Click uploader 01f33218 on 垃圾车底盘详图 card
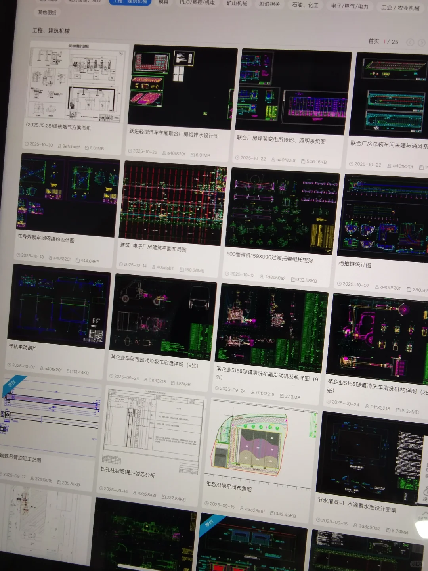The width and height of the screenshot is (428, 571). point(157,381)
